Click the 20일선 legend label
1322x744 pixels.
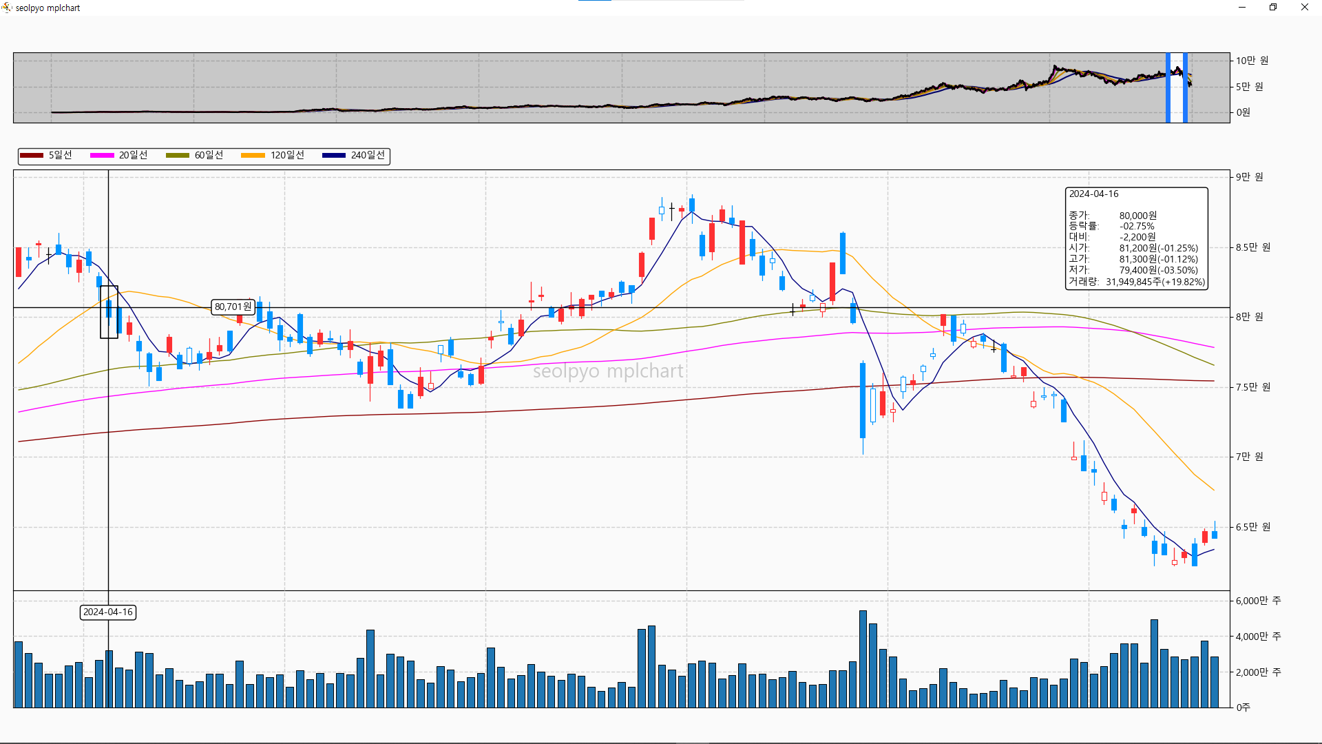134,155
